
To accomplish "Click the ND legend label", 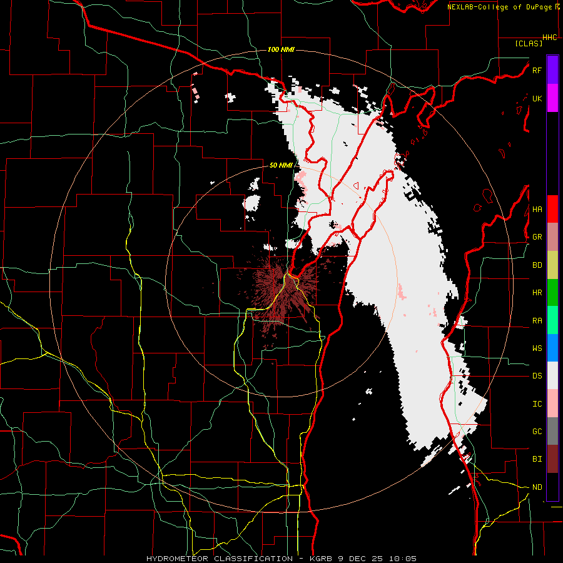I will tap(537, 487).
